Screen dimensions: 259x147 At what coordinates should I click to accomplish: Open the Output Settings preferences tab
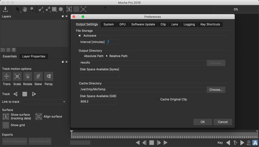87,24
